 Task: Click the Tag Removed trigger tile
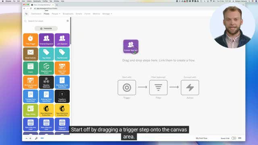(x=62, y=54)
